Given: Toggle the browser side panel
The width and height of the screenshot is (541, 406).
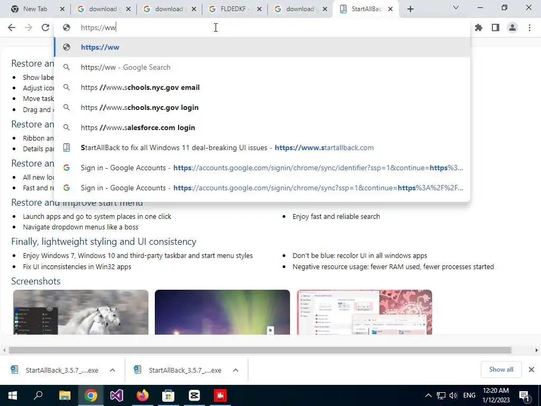Looking at the screenshot, I should 496,27.
